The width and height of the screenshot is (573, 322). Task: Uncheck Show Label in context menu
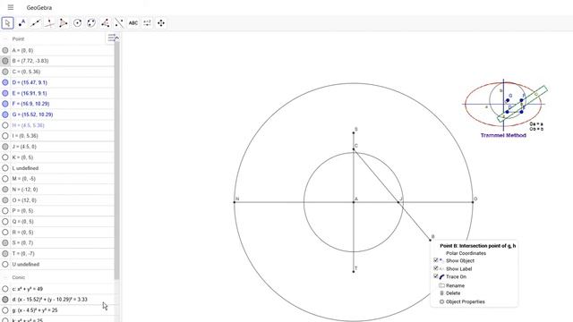pos(436,268)
